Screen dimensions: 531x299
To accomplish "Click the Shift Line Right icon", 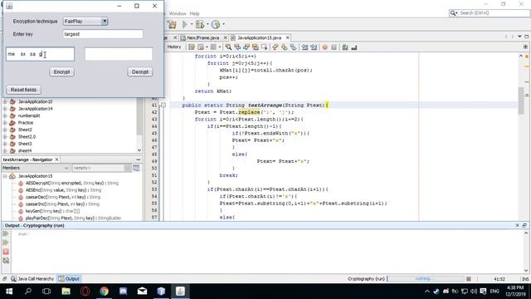I will click(314, 47).
